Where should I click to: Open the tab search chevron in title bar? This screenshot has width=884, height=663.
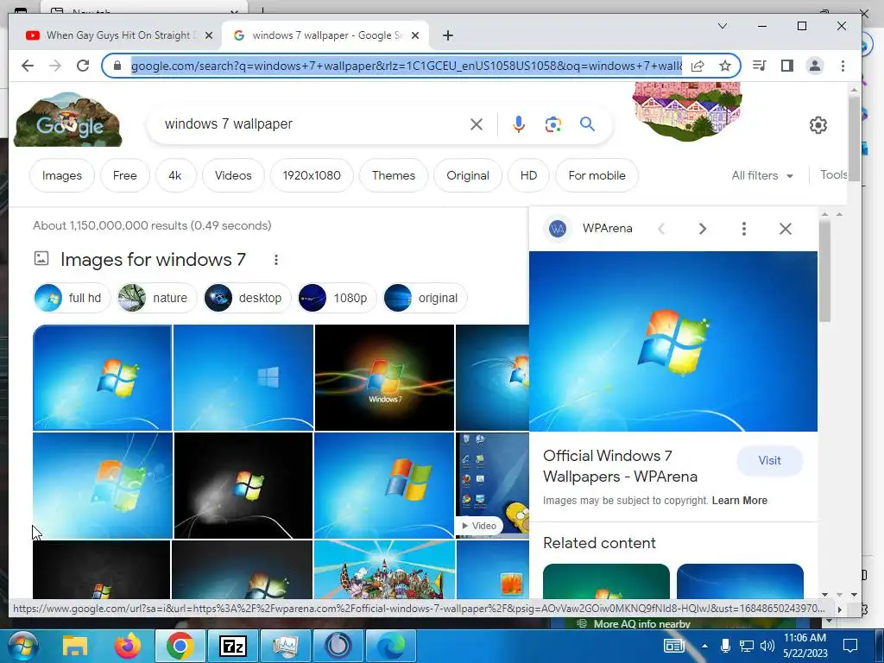coord(723,26)
